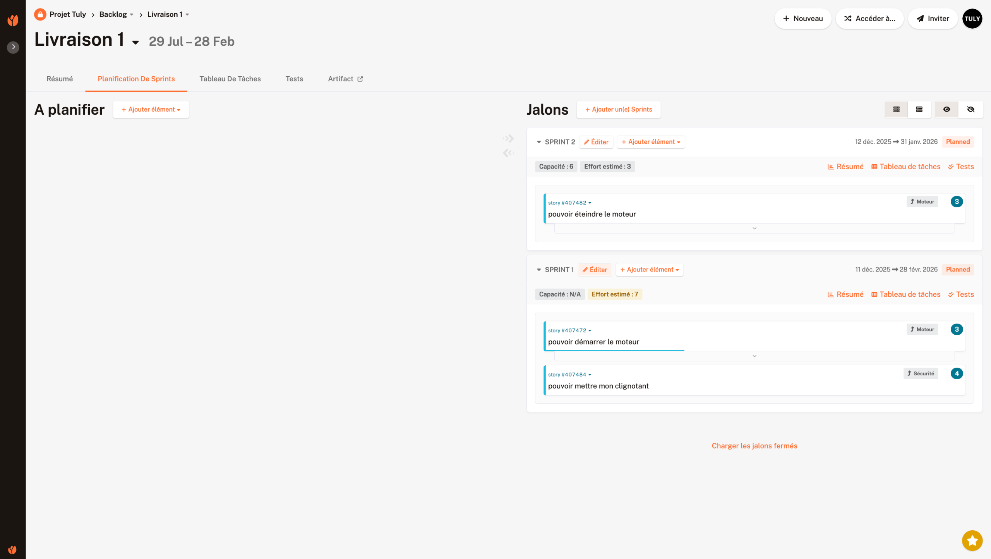
Task: Collapse the SPRINT 1 section
Action: click(x=539, y=270)
